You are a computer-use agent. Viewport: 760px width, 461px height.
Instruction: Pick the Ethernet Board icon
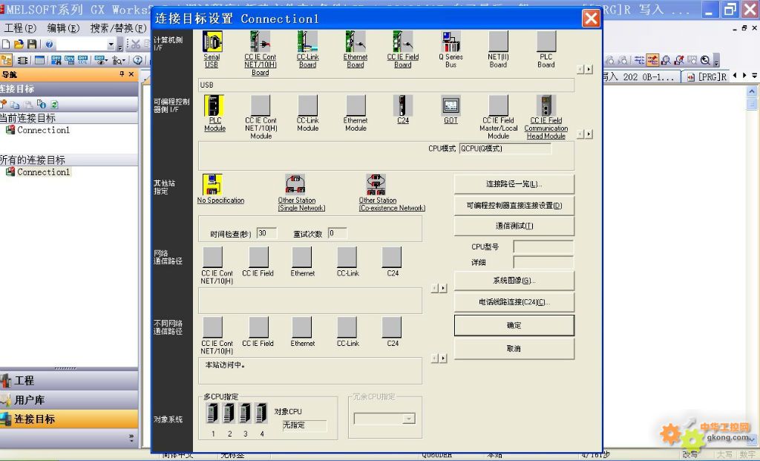(356, 42)
